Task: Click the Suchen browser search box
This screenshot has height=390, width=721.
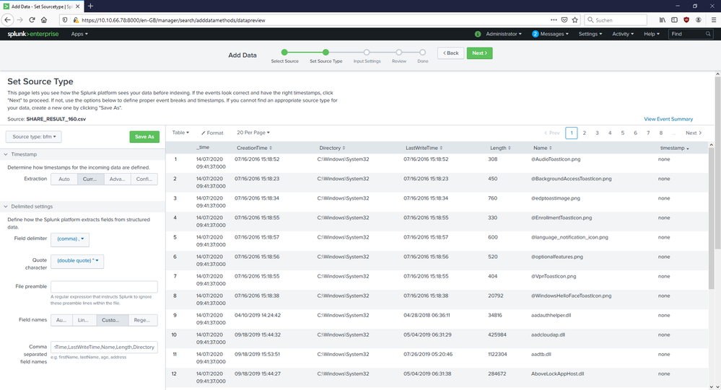Action: [x=616, y=20]
